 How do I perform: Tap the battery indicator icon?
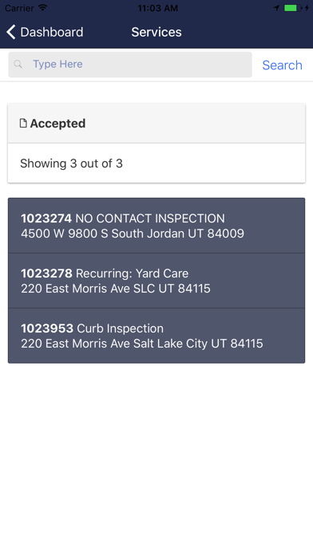pyautogui.click(x=293, y=8)
